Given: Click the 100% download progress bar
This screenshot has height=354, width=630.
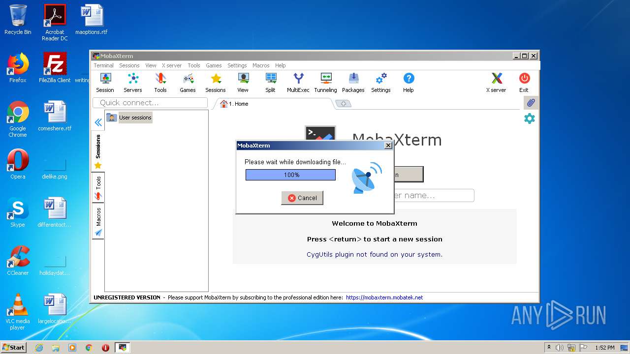Looking at the screenshot, I should tap(290, 175).
